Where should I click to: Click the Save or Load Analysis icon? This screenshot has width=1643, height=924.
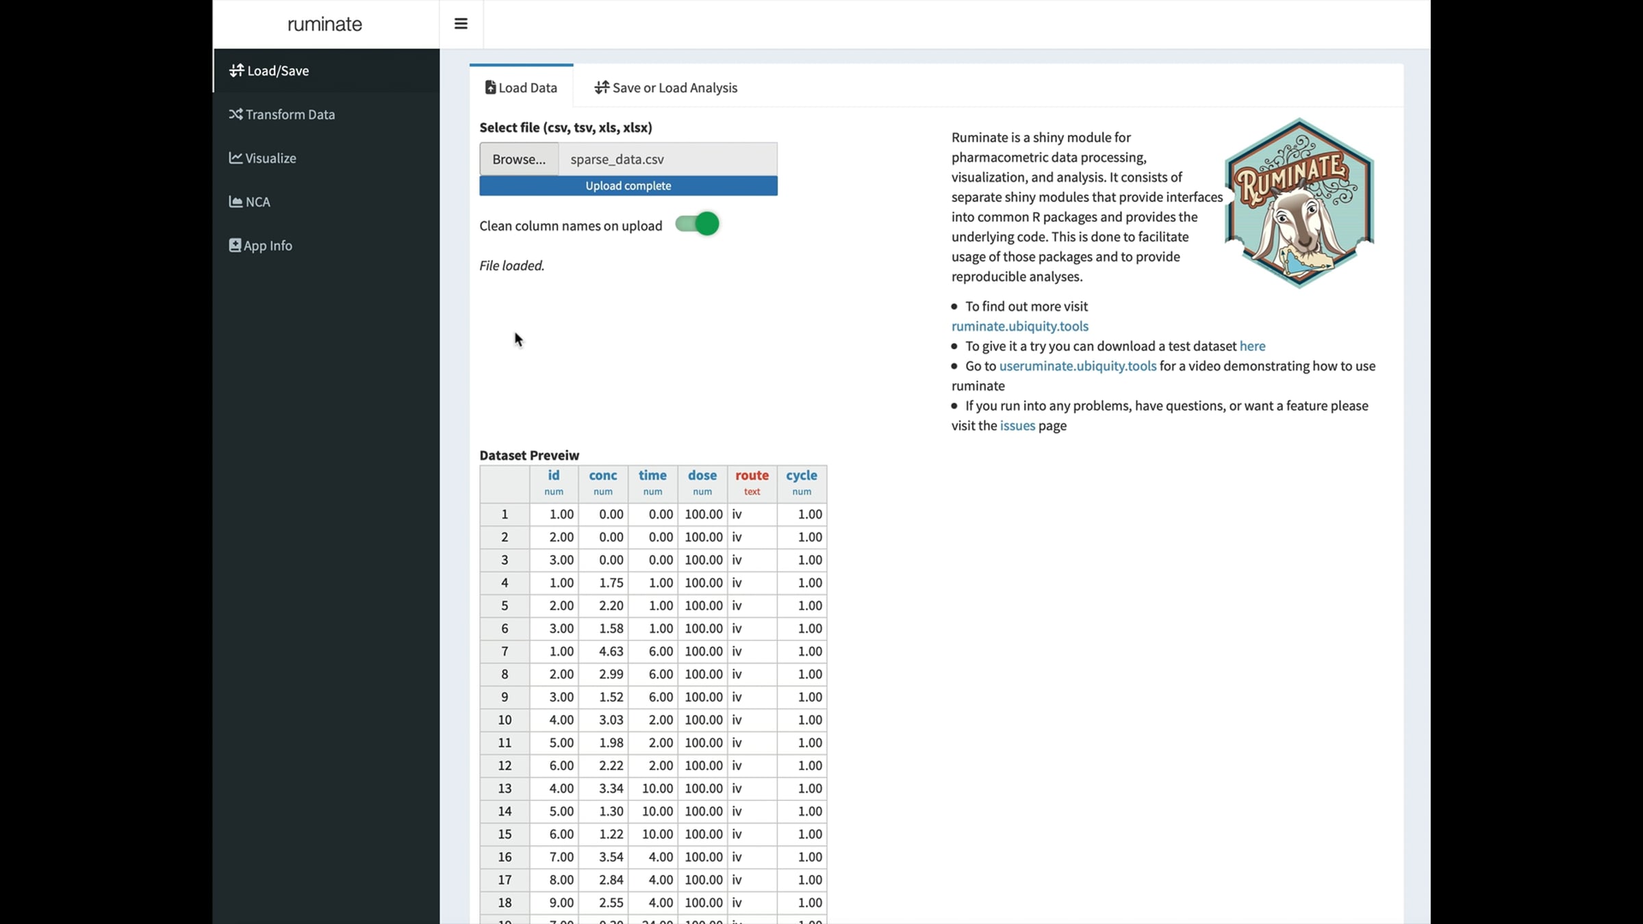pyautogui.click(x=601, y=88)
